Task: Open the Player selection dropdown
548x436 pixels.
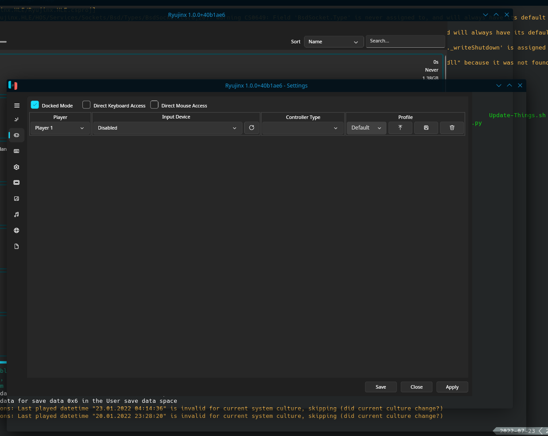Action: (x=60, y=128)
